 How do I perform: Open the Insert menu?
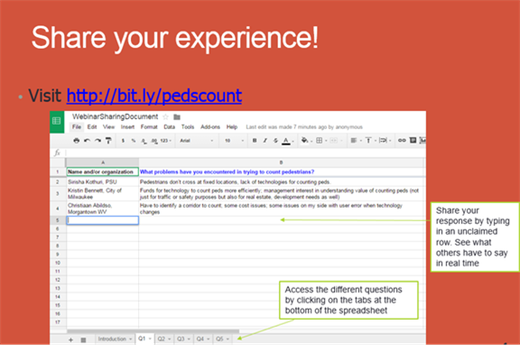(x=127, y=126)
